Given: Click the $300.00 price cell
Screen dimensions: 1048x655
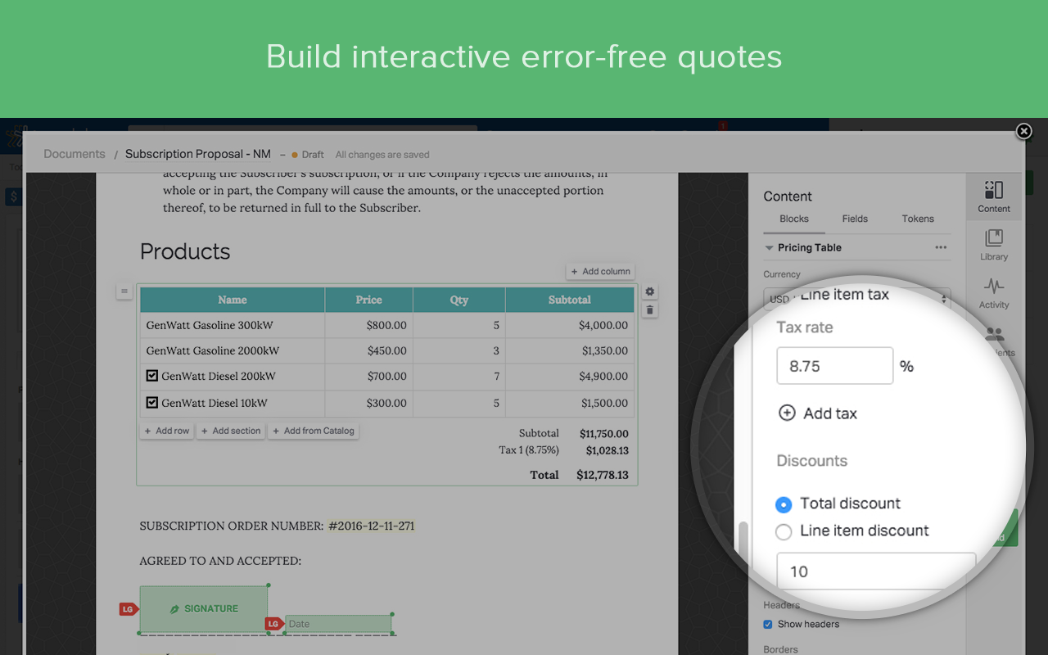Looking at the screenshot, I should [368, 403].
